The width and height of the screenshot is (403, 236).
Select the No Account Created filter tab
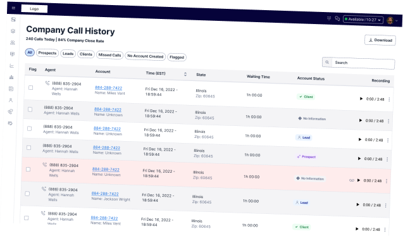146,56
